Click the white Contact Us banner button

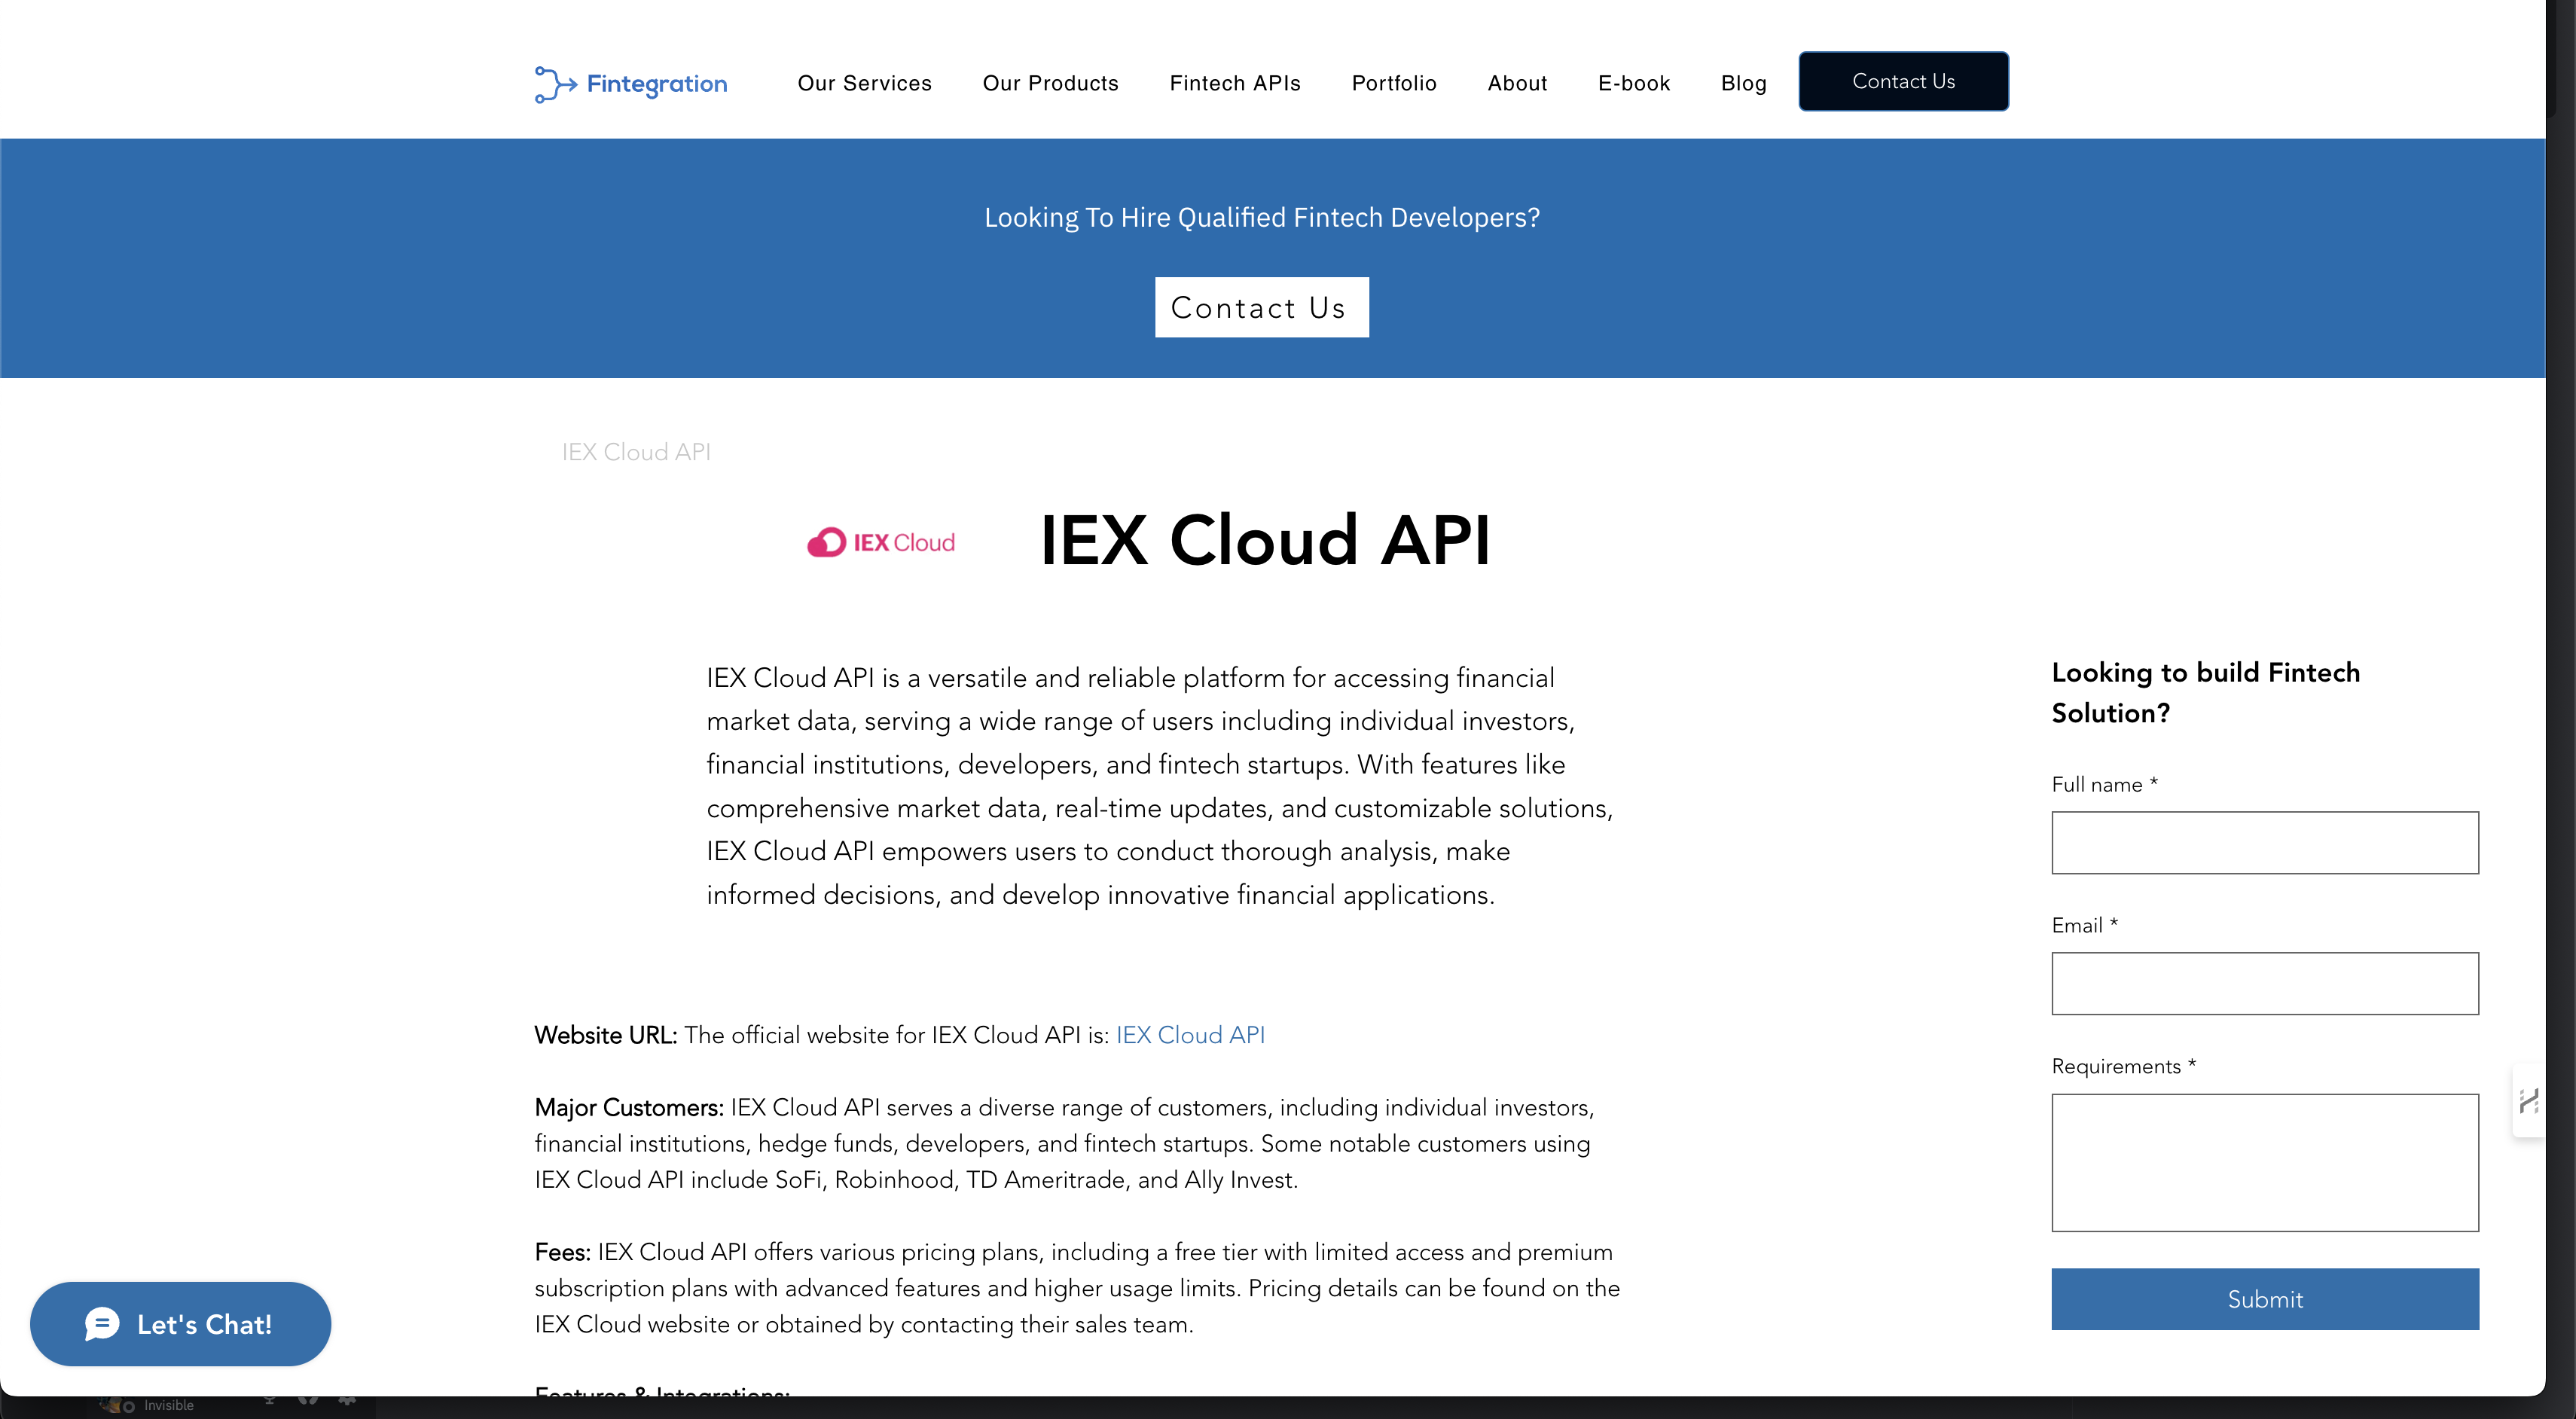(x=1261, y=307)
